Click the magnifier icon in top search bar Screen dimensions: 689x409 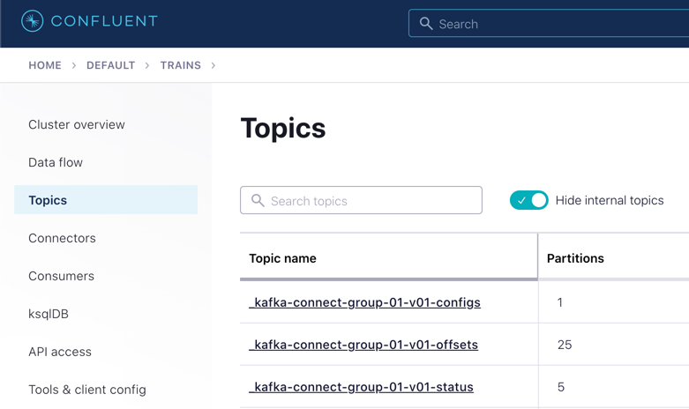click(426, 24)
